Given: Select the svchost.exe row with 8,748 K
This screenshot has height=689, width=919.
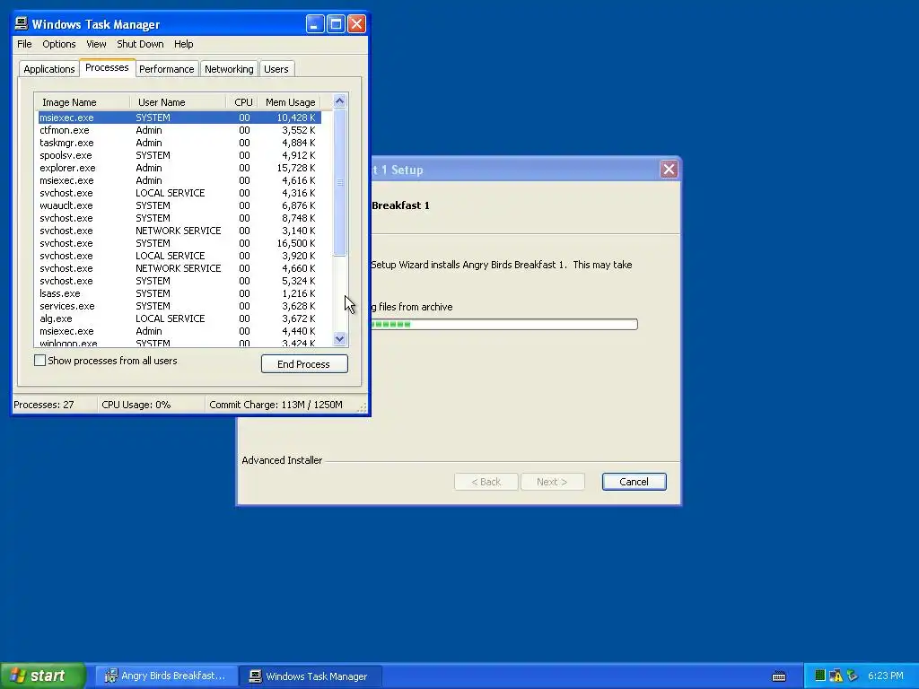Looking at the screenshot, I should click(179, 218).
